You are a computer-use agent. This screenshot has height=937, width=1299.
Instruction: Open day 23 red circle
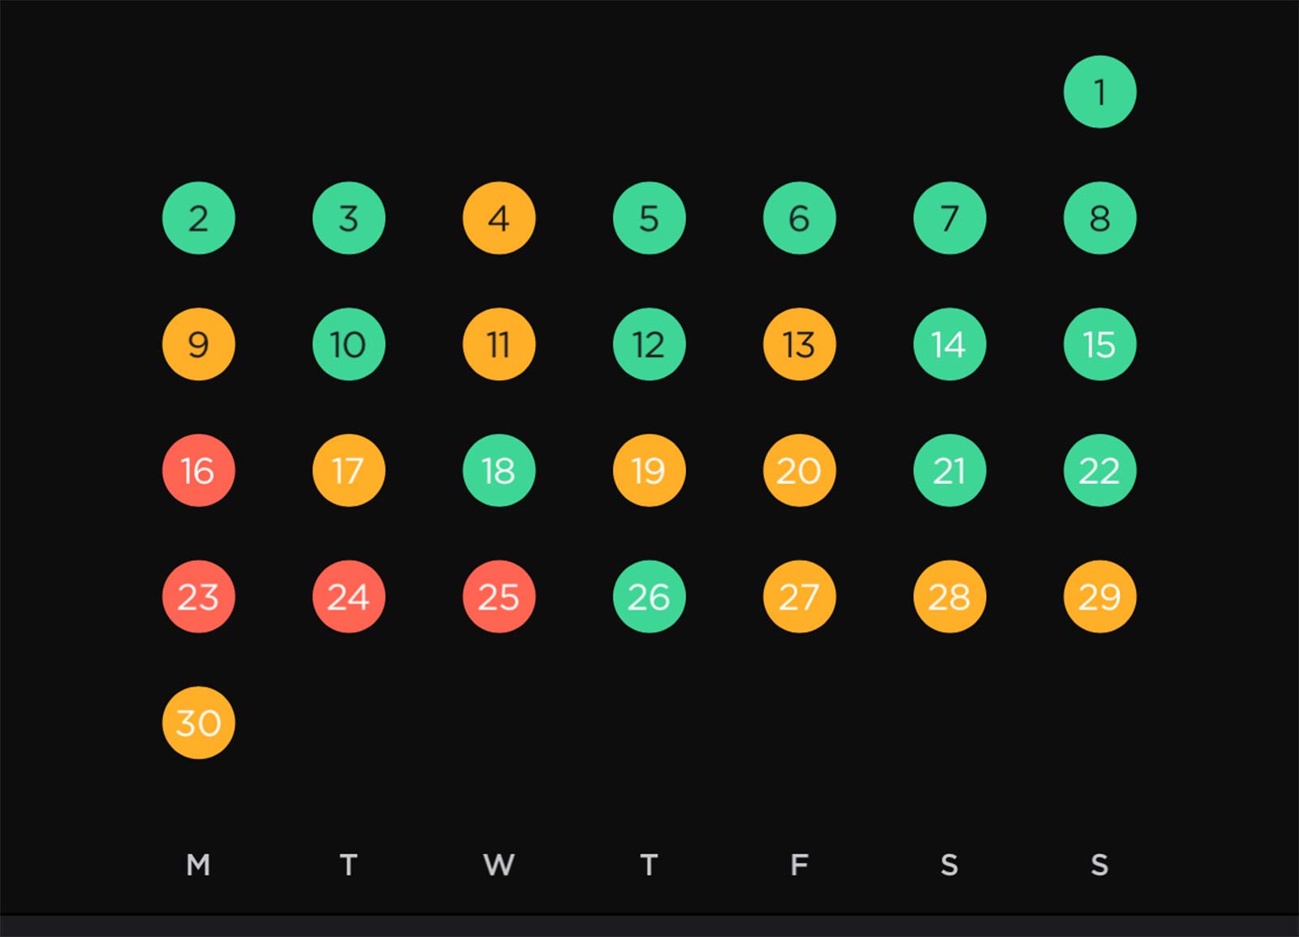(198, 597)
